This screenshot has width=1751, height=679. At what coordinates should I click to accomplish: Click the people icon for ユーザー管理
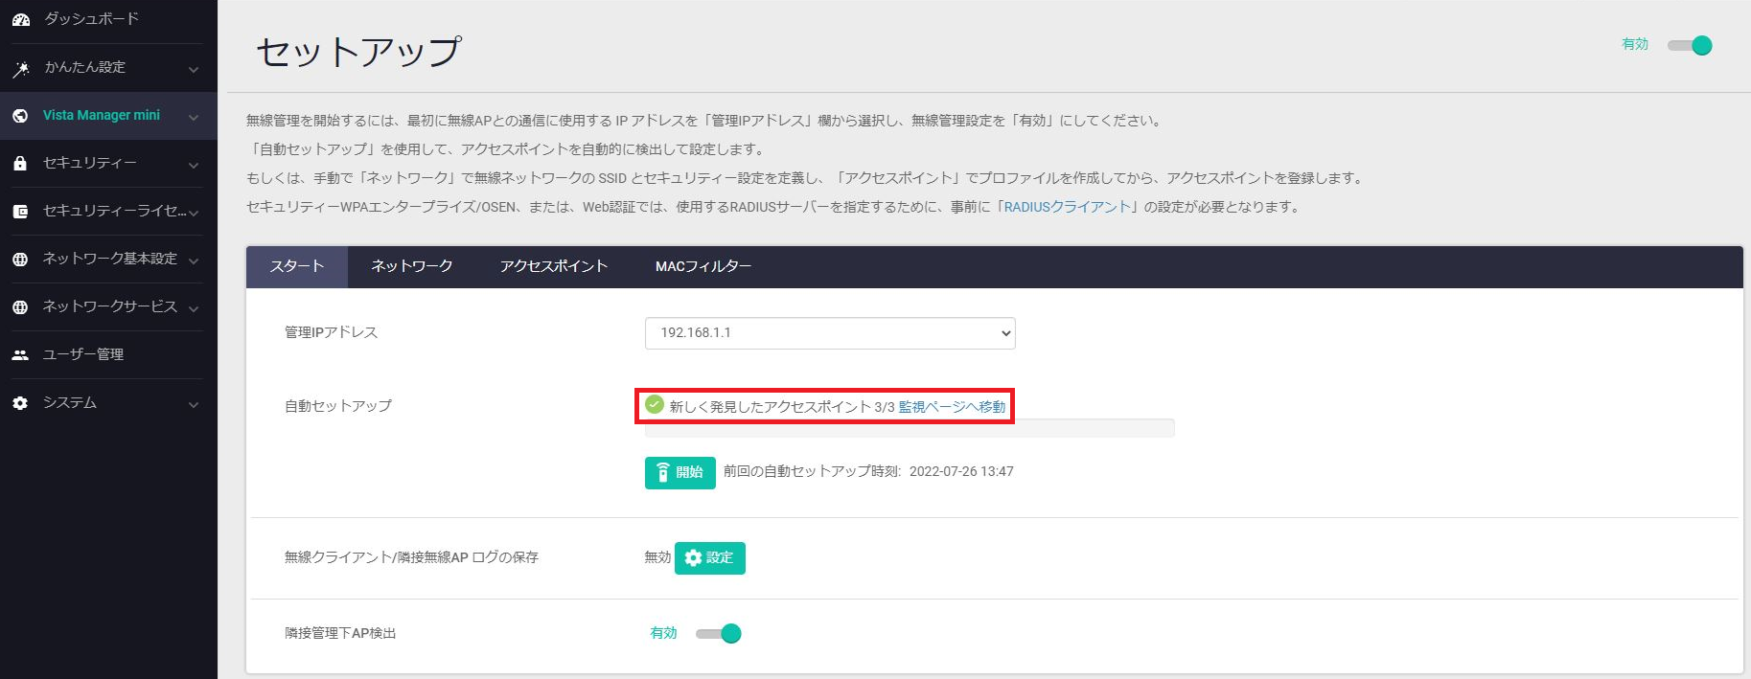pos(20,355)
